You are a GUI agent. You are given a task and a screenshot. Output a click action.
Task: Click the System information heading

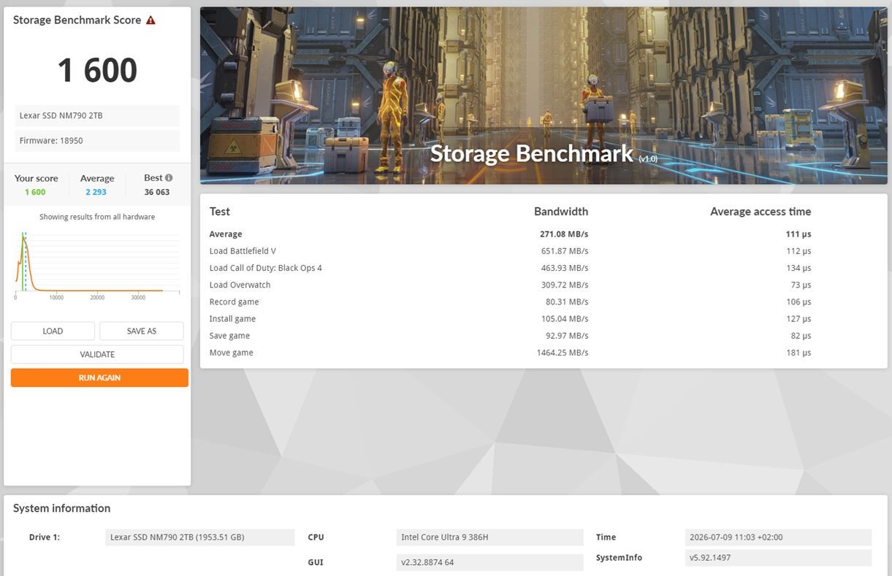[61, 508]
